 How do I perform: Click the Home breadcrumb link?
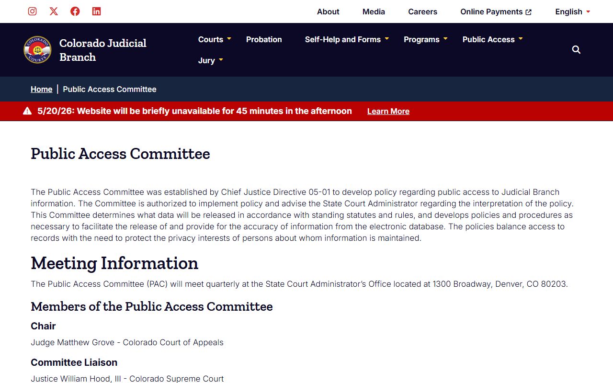click(x=41, y=89)
